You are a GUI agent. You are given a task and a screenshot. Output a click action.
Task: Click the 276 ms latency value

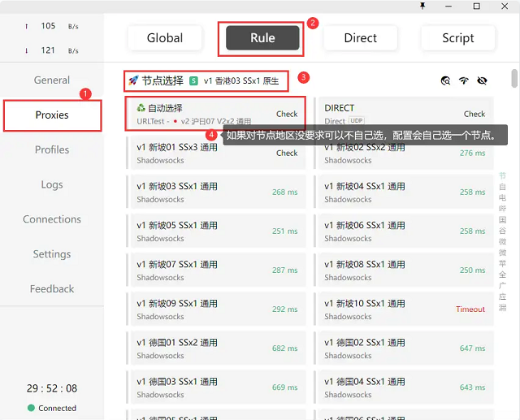click(472, 154)
